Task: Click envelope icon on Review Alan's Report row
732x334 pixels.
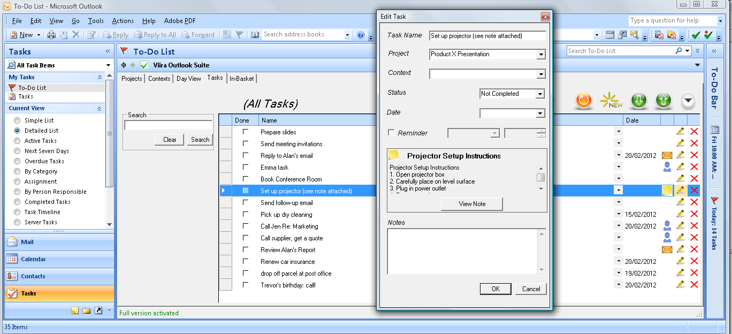Action: 667,249
